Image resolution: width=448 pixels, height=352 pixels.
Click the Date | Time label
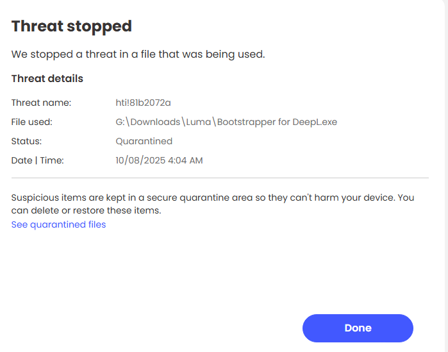coord(37,160)
